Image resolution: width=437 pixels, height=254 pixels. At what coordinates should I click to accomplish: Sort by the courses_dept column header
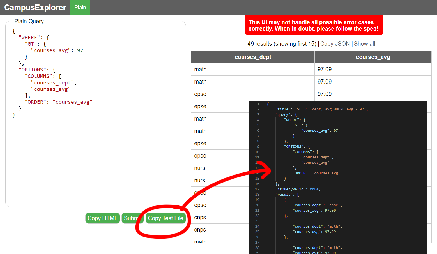click(x=252, y=57)
